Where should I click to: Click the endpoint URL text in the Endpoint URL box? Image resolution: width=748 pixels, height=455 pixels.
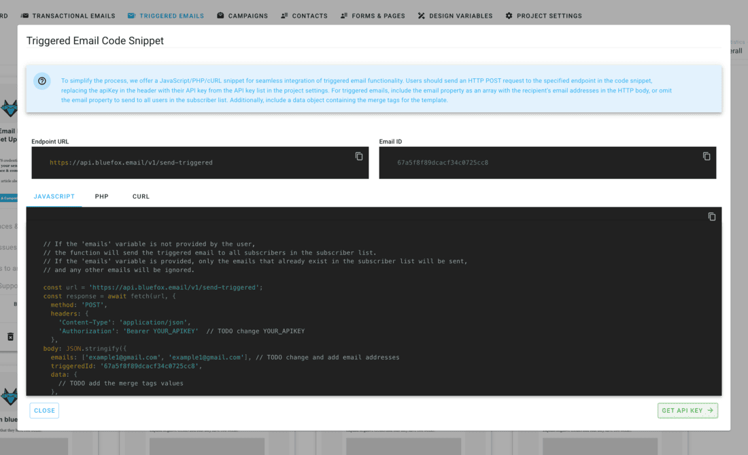coord(131,163)
